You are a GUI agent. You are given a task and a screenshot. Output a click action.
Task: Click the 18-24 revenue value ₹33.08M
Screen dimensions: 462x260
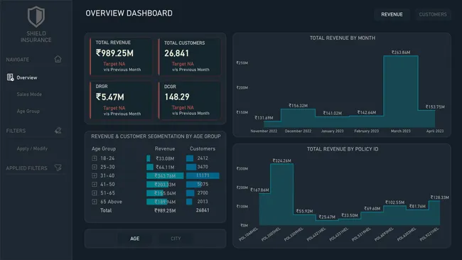click(165, 158)
